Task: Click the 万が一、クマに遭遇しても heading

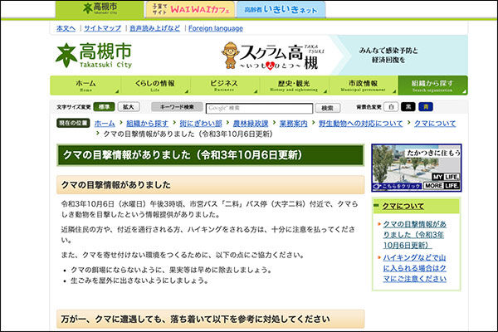Action: 210,319
